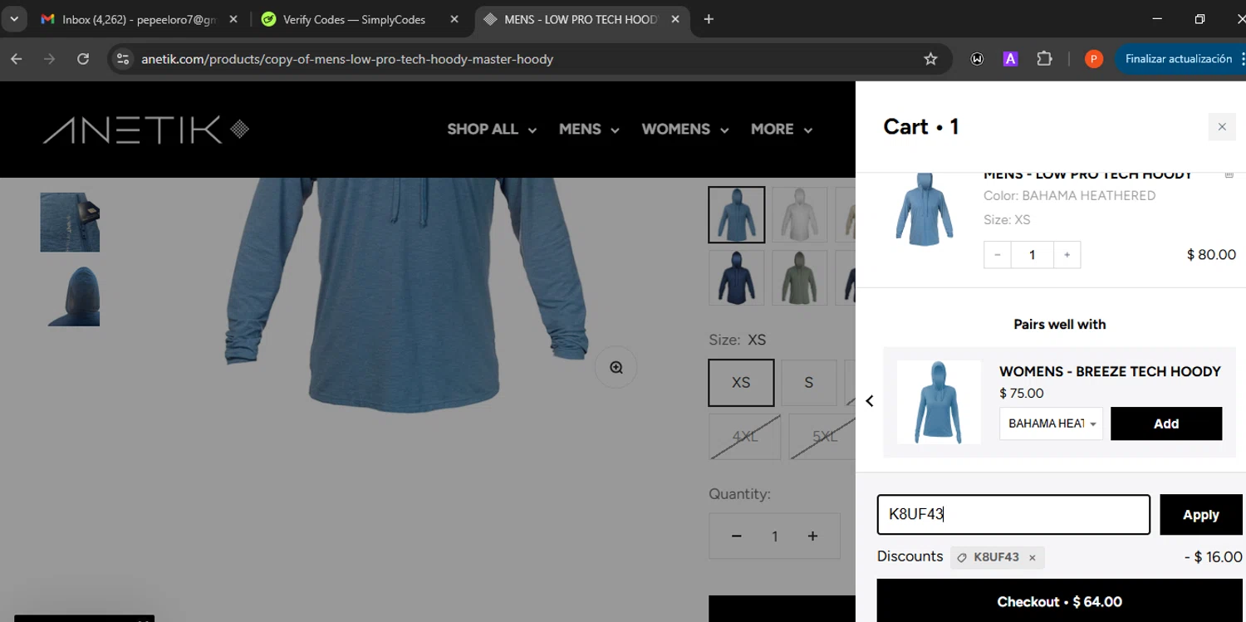
Task: Increase cart item quantity
Action: [x=1067, y=255]
